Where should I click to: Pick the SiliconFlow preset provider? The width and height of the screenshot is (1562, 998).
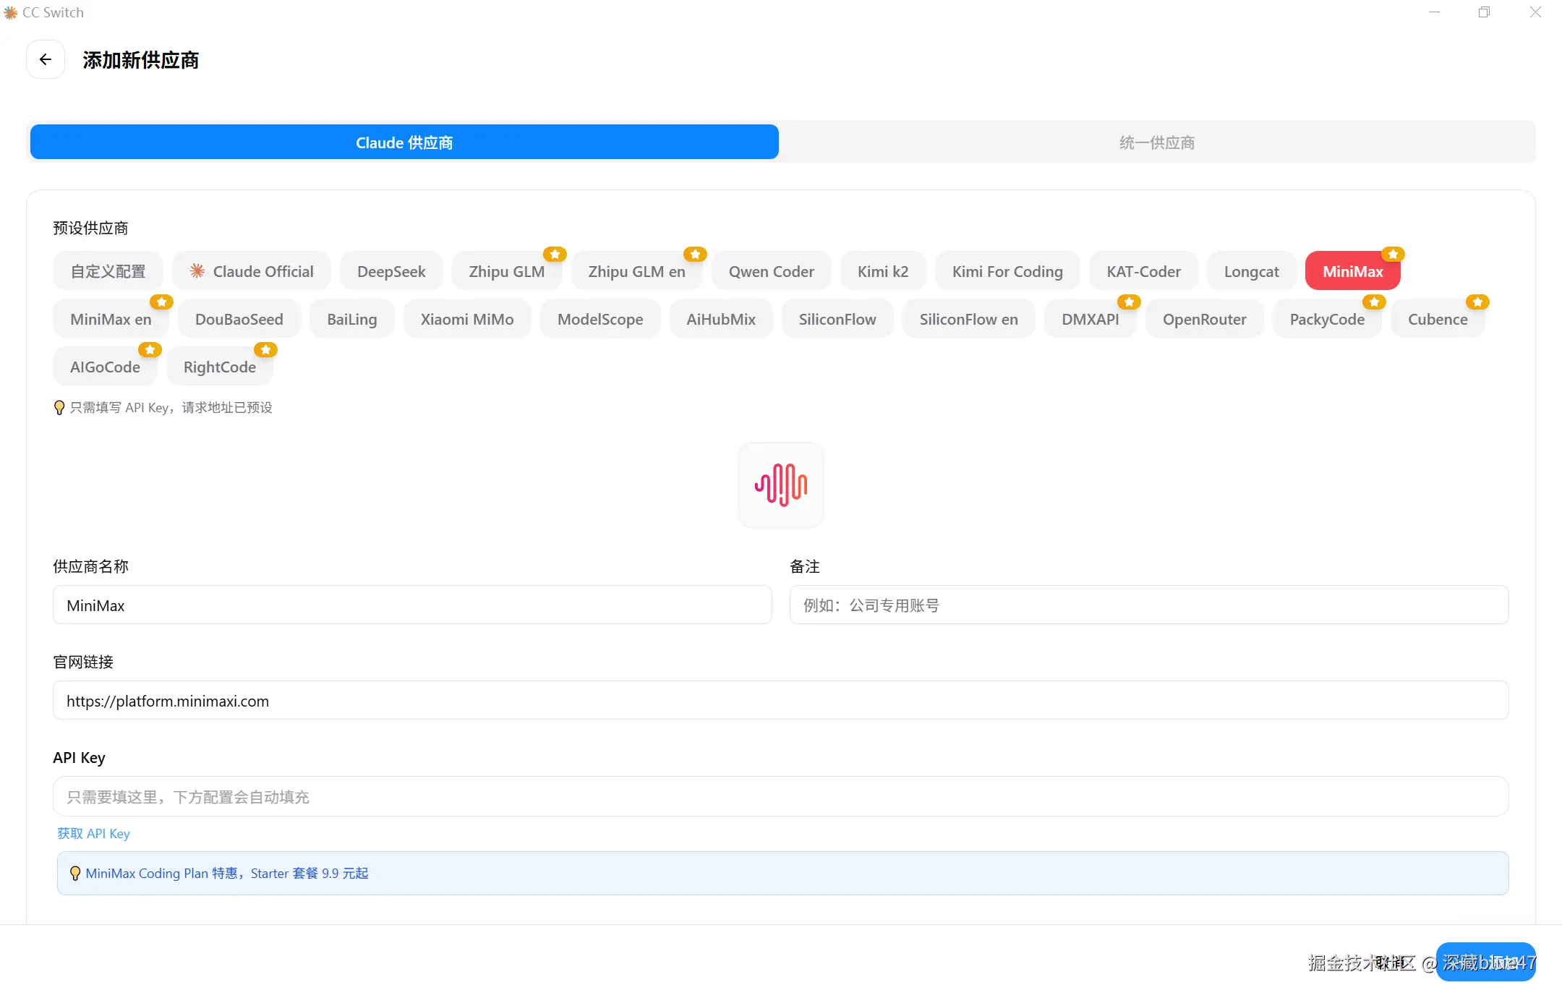tap(837, 319)
